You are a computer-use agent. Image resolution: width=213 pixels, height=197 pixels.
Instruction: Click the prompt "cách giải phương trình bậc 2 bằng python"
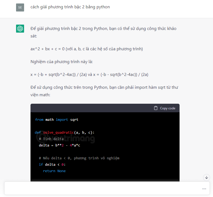click(70, 7)
